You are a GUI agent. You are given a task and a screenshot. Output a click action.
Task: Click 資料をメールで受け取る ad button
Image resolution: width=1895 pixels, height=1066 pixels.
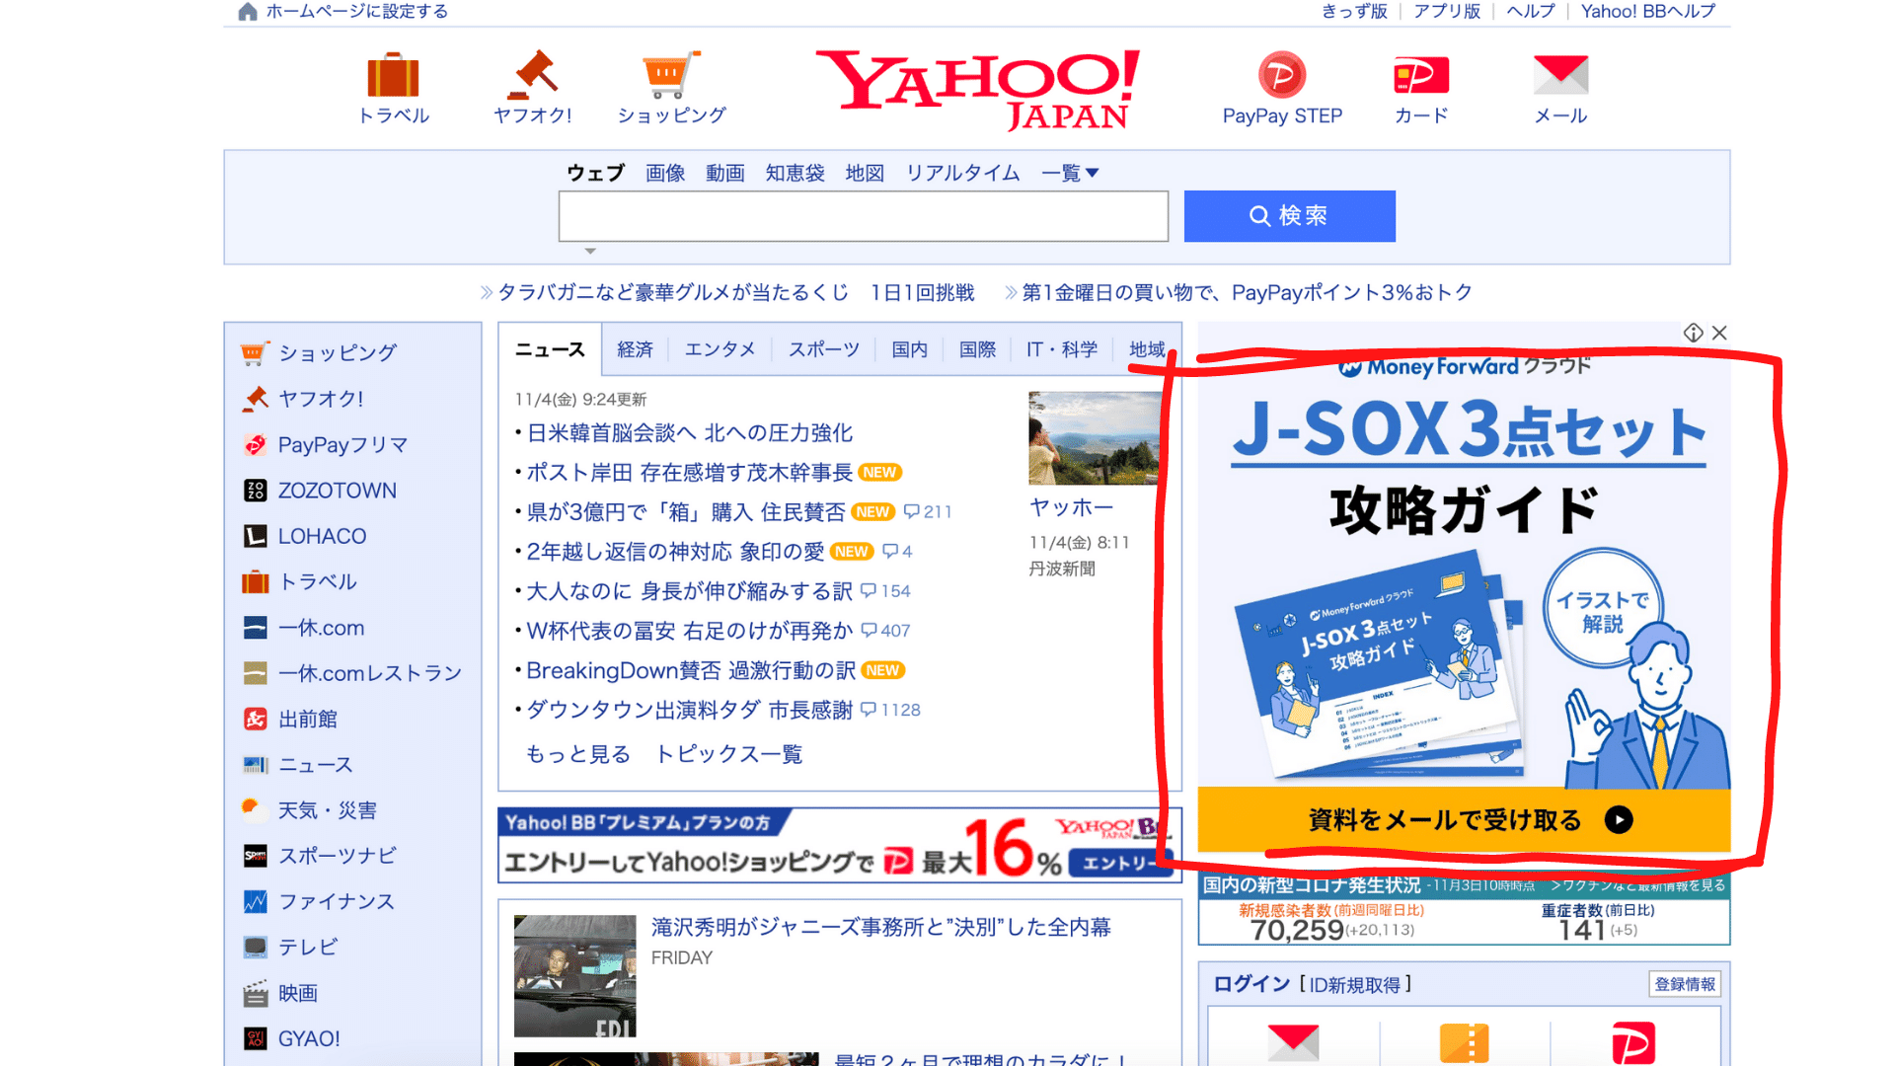click(1464, 820)
